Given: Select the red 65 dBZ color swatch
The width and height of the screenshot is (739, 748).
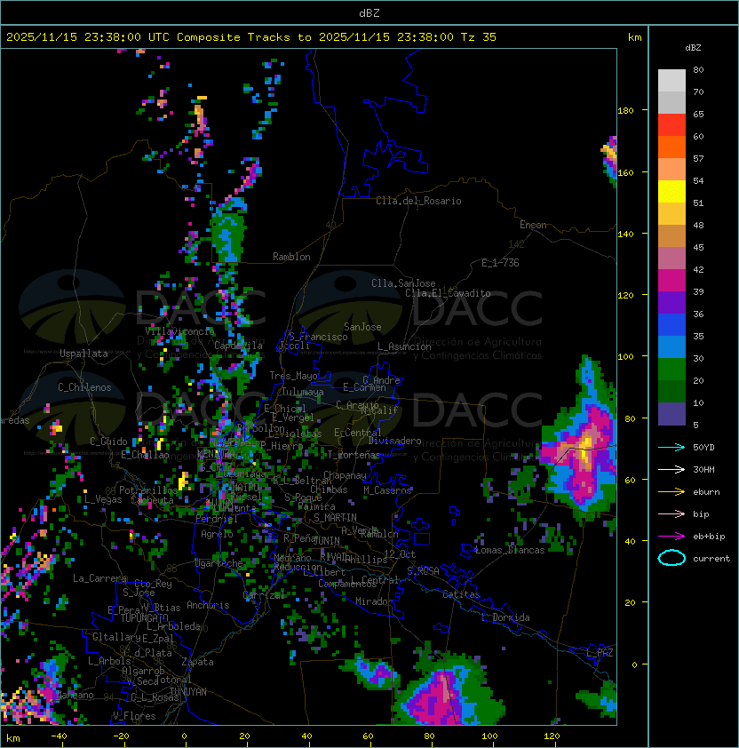Looking at the screenshot, I should tap(671, 125).
